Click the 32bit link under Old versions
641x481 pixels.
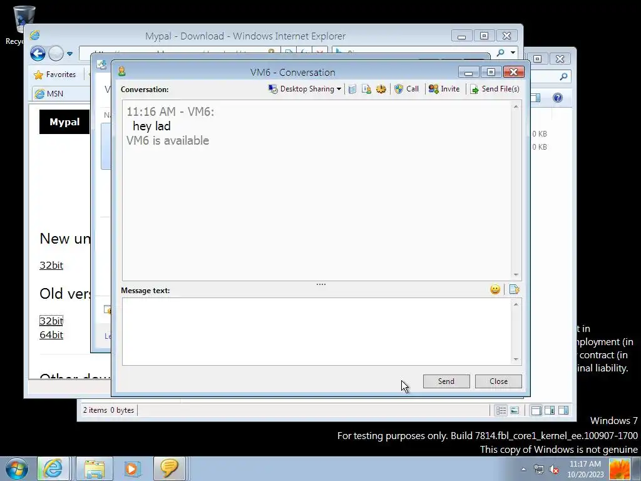pyautogui.click(x=51, y=321)
